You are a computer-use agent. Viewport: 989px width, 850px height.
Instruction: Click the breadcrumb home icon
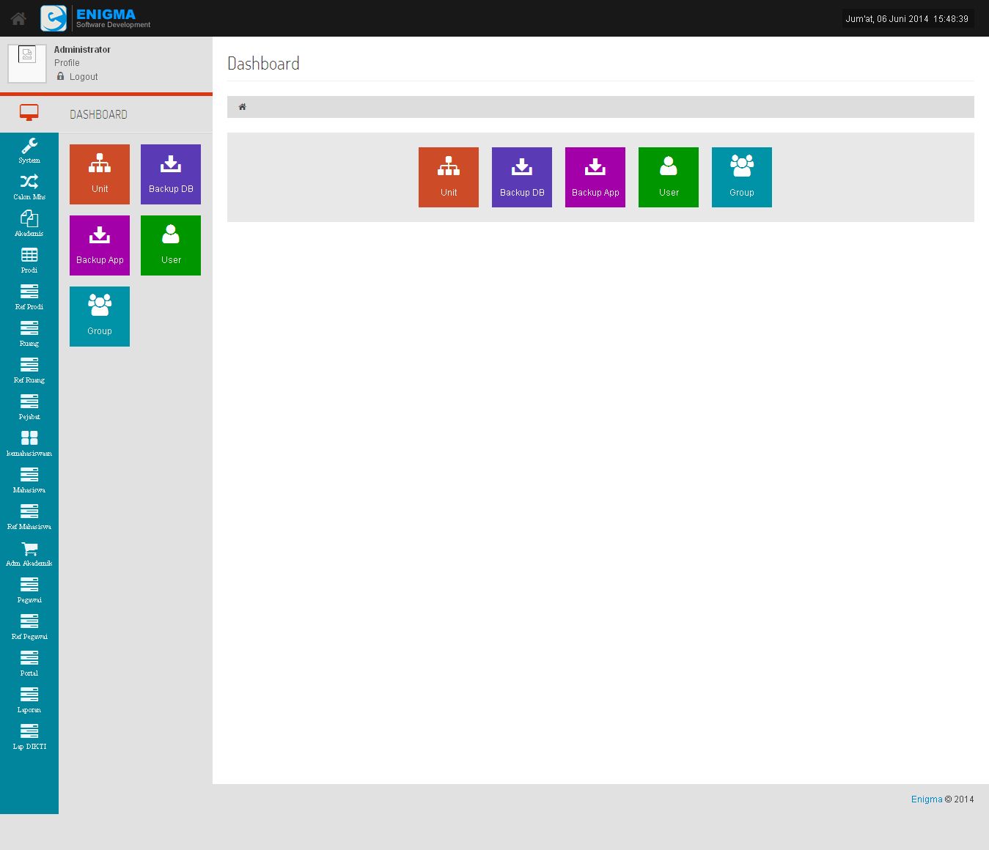point(242,107)
